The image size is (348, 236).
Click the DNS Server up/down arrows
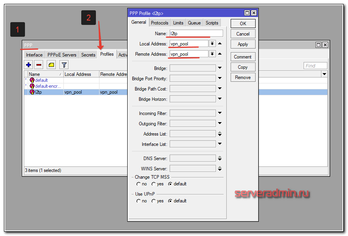pyautogui.click(x=220, y=158)
